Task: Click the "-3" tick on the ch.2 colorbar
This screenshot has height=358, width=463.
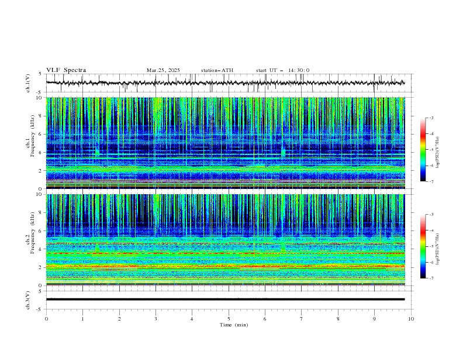Action: click(x=431, y=215)
